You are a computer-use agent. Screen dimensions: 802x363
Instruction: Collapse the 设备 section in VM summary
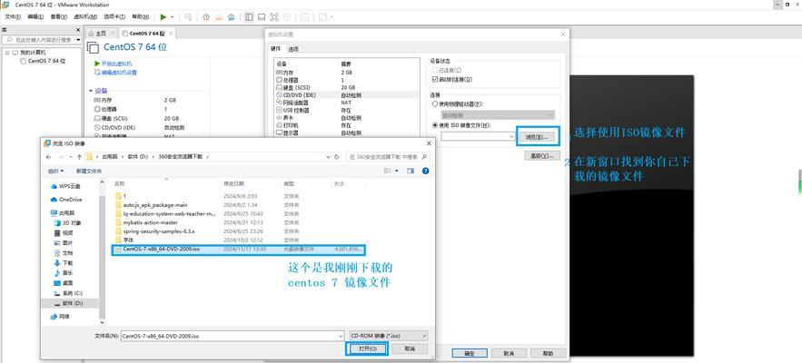point(91,91)
